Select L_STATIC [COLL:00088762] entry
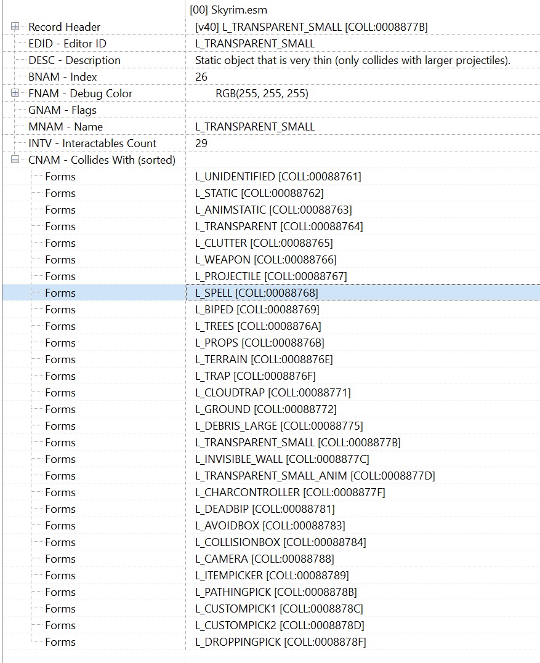Image resolution: width=540 pixels, height=663 pixels. tap(259, 193)
